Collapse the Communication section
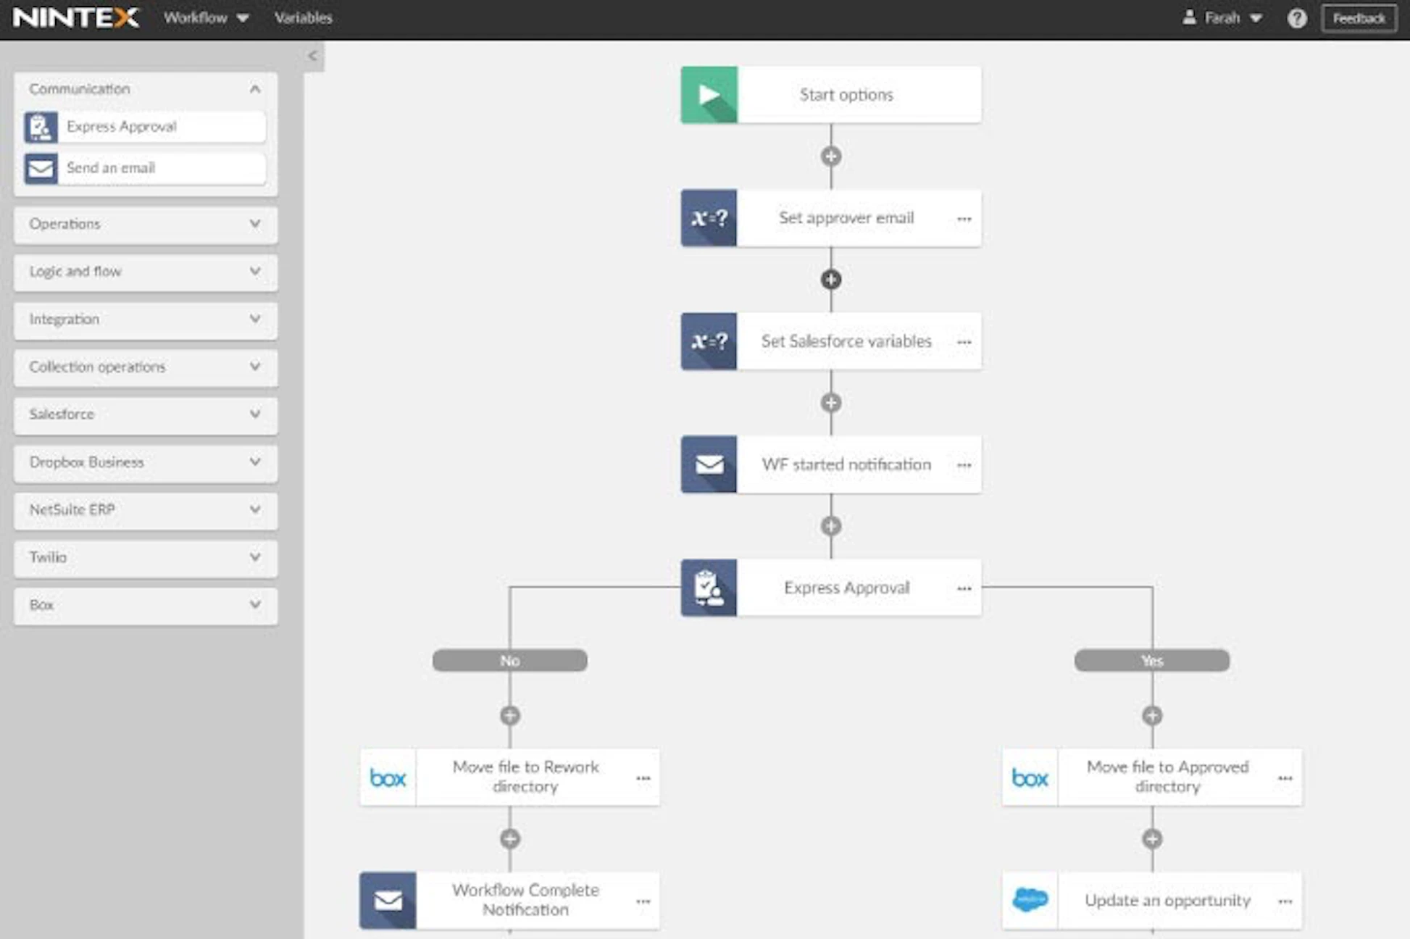Viewport: 1410px width, 939px height. [x=254, y=89]
